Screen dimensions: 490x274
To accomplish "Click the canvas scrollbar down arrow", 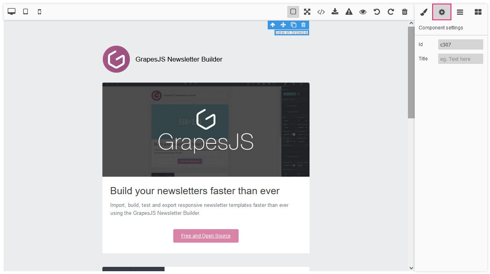I will click(411, 268).
